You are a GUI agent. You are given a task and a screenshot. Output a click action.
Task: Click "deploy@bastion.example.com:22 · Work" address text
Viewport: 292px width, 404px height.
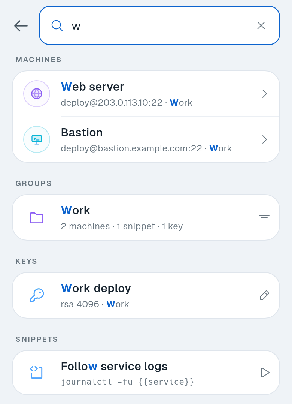tap(146, 148)
